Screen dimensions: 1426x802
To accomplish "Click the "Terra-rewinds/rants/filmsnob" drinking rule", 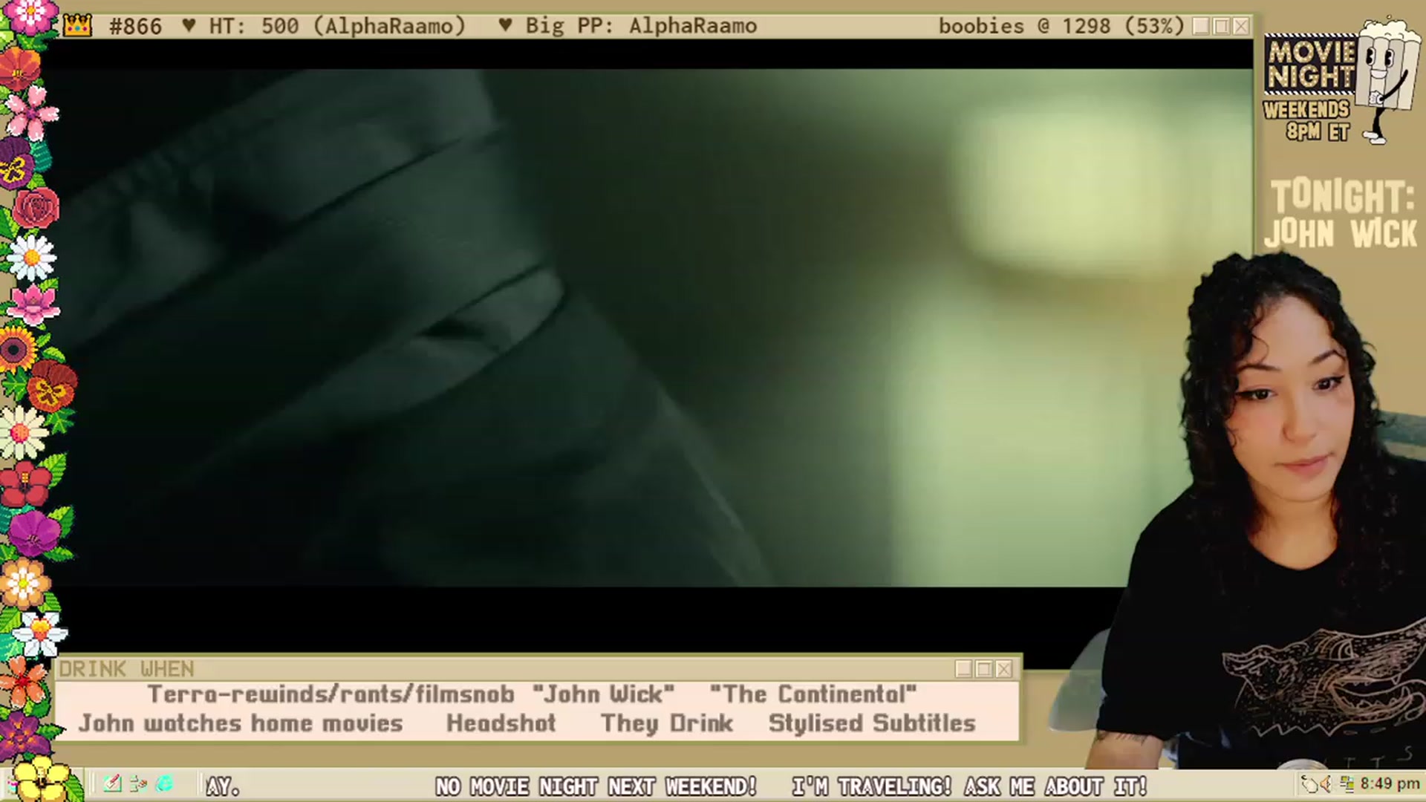I will click(x=331, y=694).
